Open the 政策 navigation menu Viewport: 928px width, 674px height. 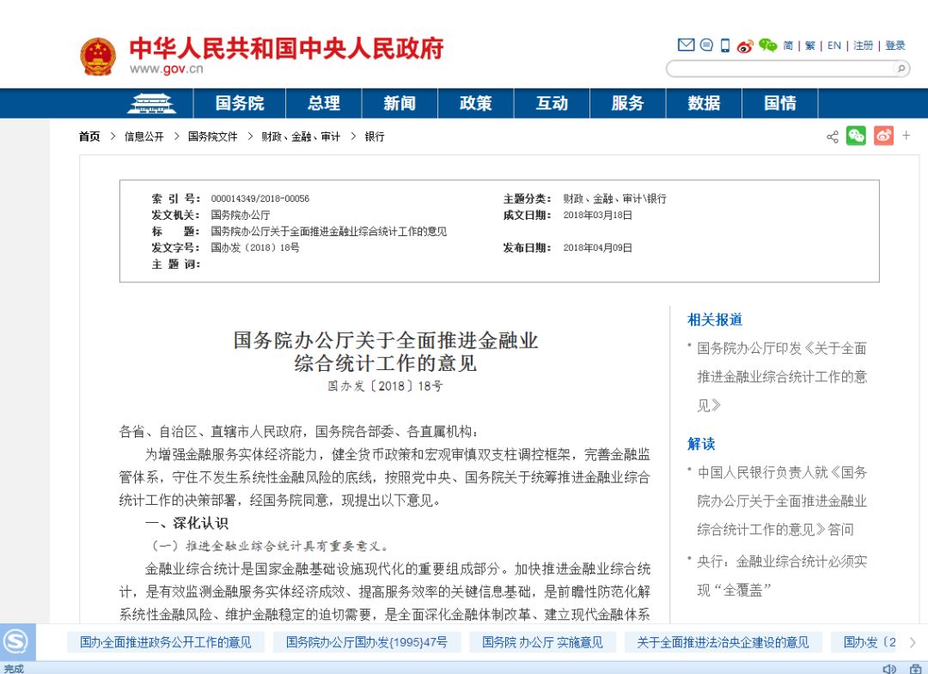point(476,104)
